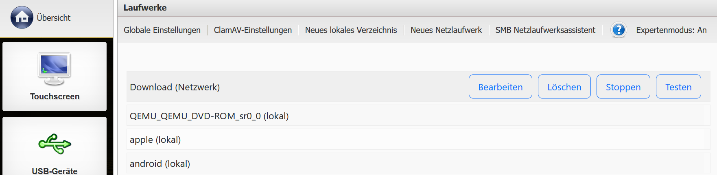Expand the QEMU_QEMU_DVD-ROM_sr0_0 (lokal) entry
This screenshot has width=717, height=175.
coord(209,116)
